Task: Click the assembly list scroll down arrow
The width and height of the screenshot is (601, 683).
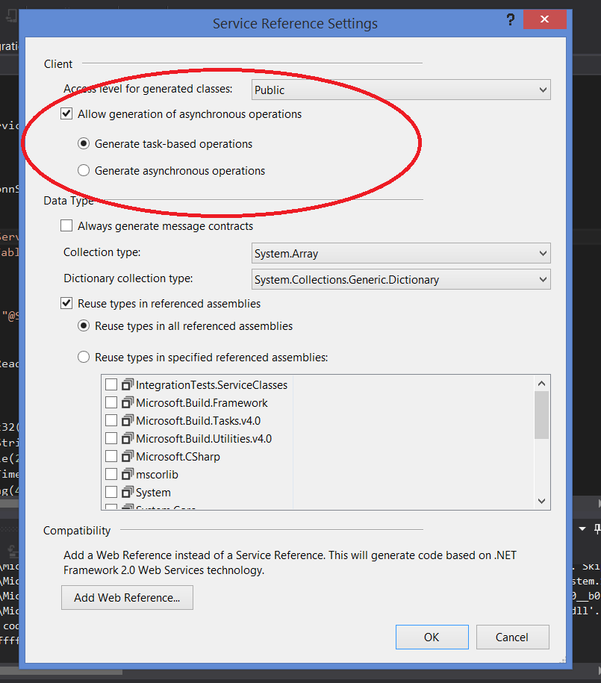Action: point(542,502)
